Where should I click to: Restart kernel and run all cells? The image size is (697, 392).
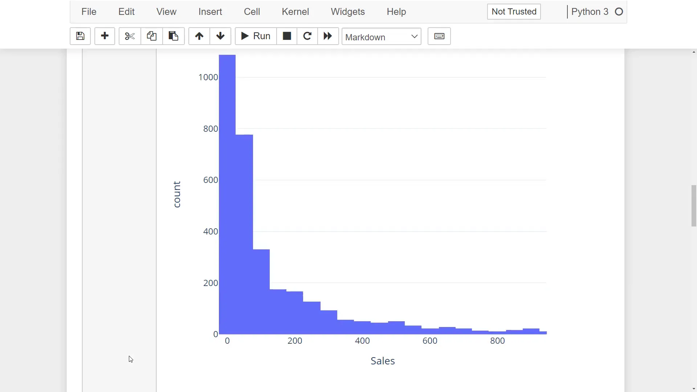[327, 36]
